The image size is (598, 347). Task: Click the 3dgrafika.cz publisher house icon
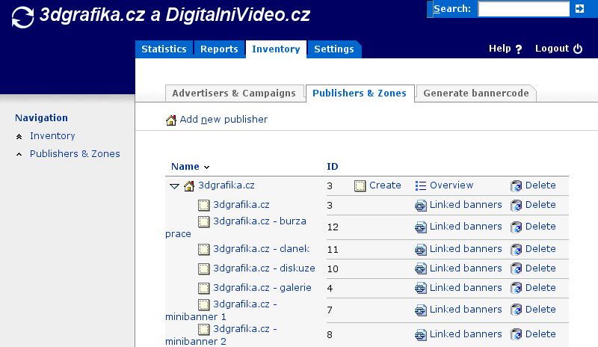[x=189, y=186]
